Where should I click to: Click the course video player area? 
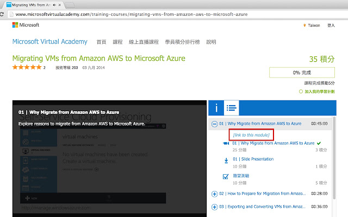pos(109,158)
